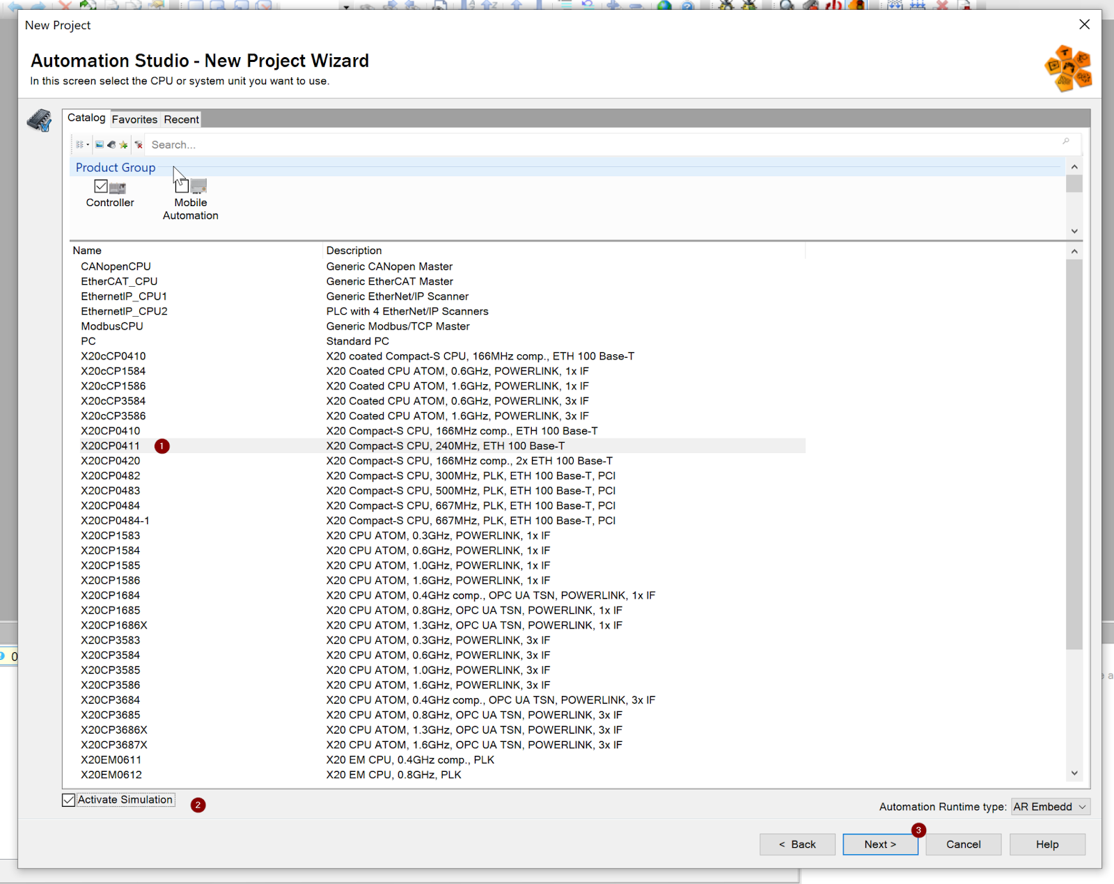Check the Mobile Automation checkbox
Viewport: 1114px width, 884px height.
coord(182,186)
